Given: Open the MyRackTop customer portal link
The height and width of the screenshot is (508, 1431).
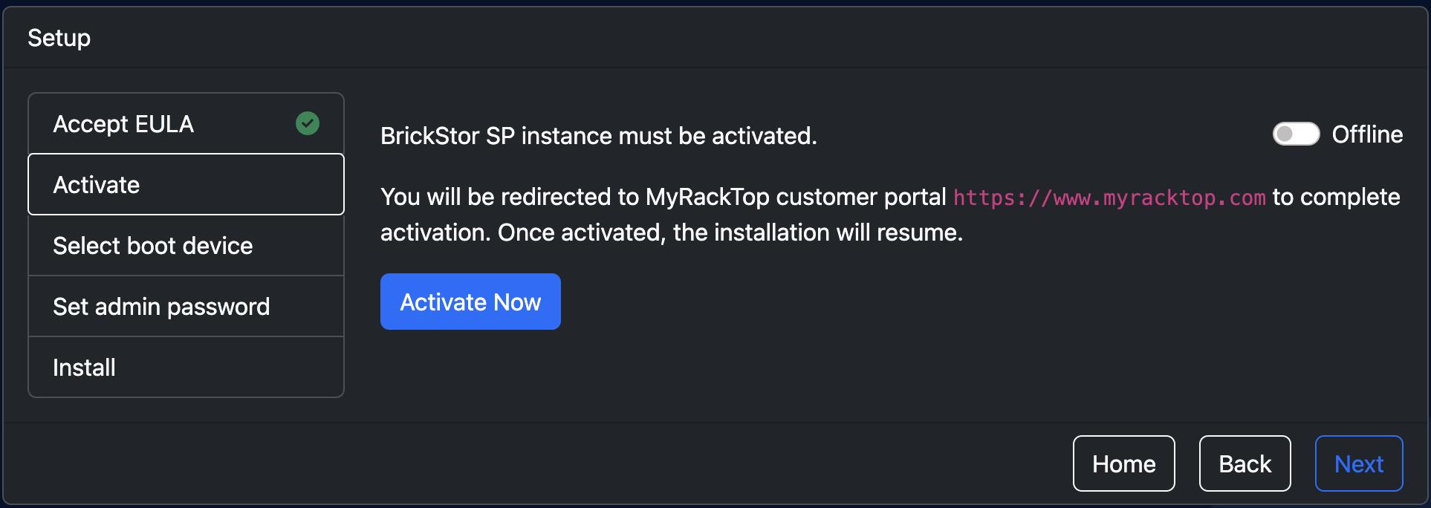Looking at the screenshot, I should 1109,198.
